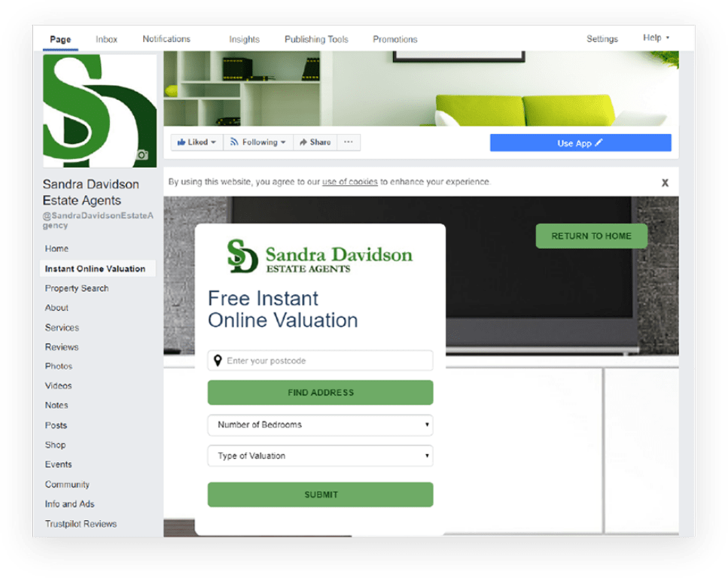Switch to the Insights tab
Screen dimensions: 728x578
point(244,39)
